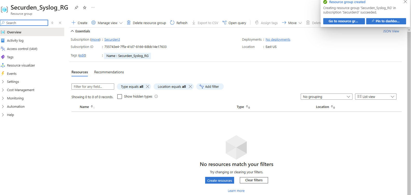
Task: Click the Create plus icon
Action: click(74, 23)
